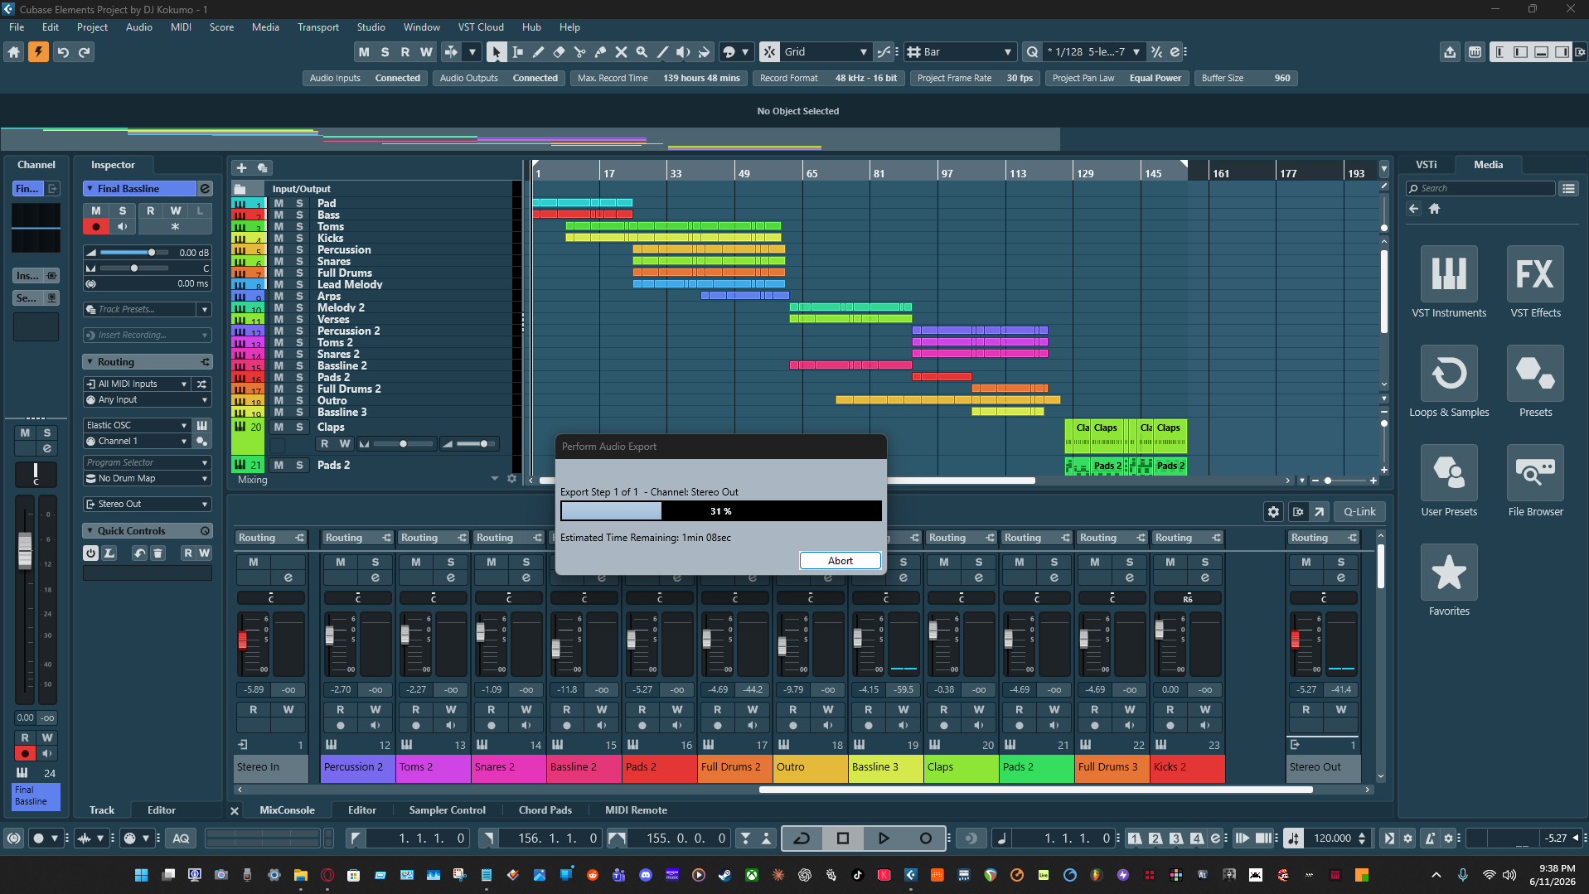The image size is (1589, 894).
Task: Click the Undo arrow in toolbar
Action: pos(63,51)
